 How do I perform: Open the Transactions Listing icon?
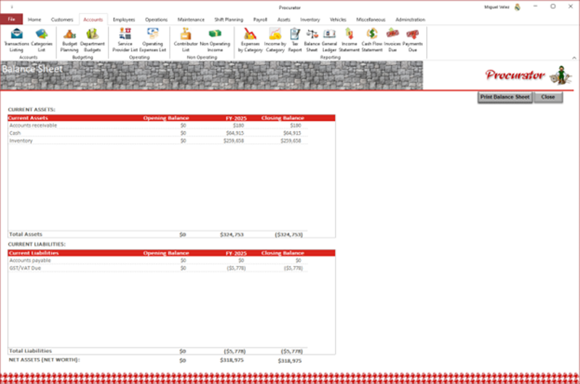[x=17, y=38]
